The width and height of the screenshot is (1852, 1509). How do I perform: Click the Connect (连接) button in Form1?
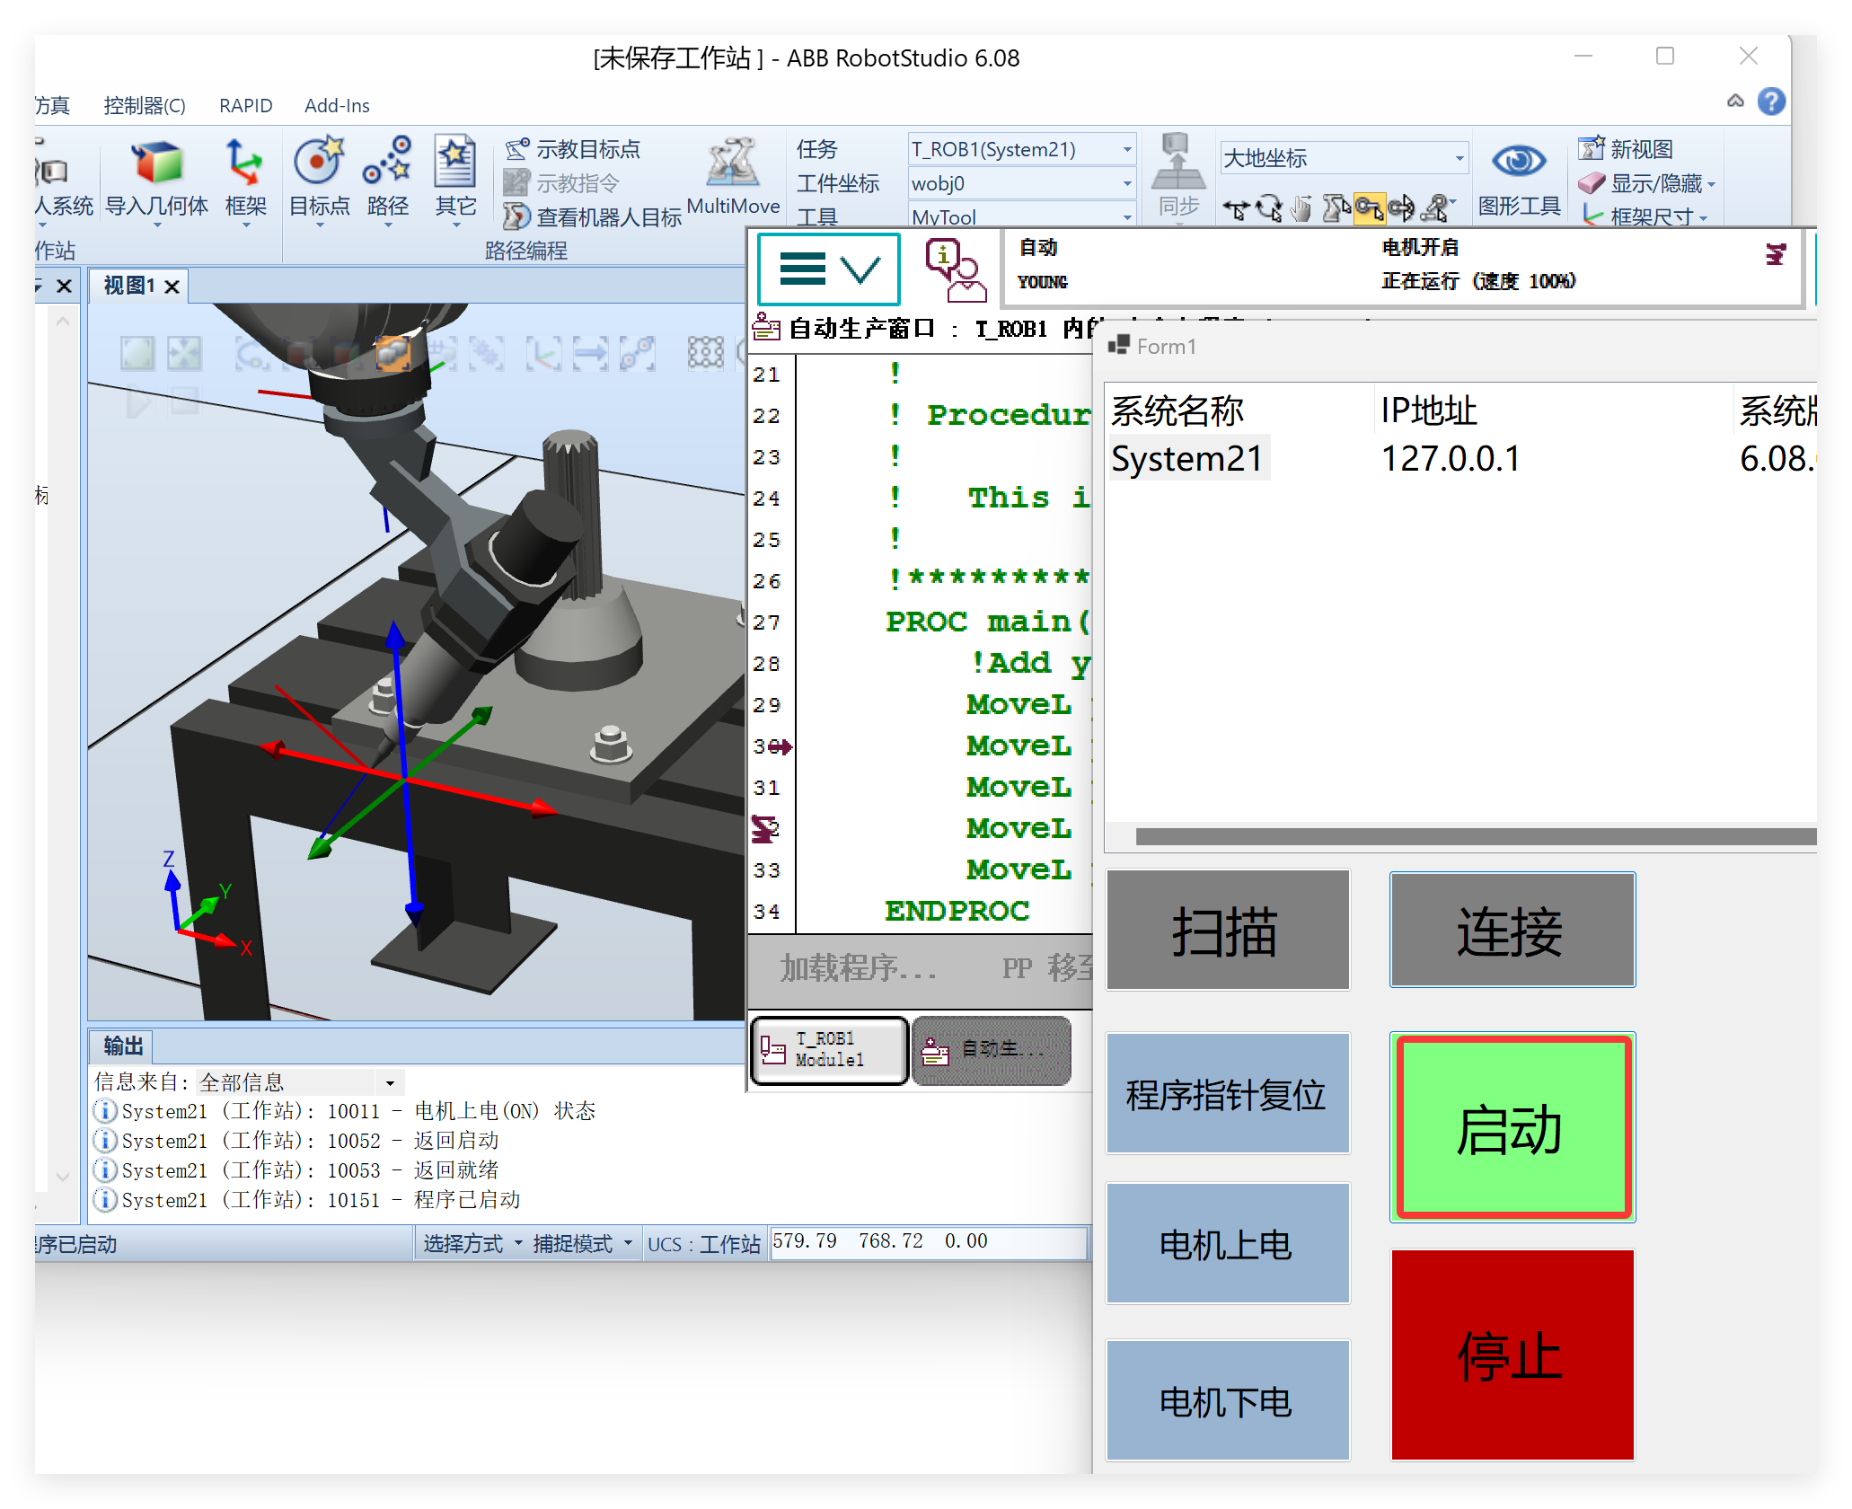[1512, 931]
